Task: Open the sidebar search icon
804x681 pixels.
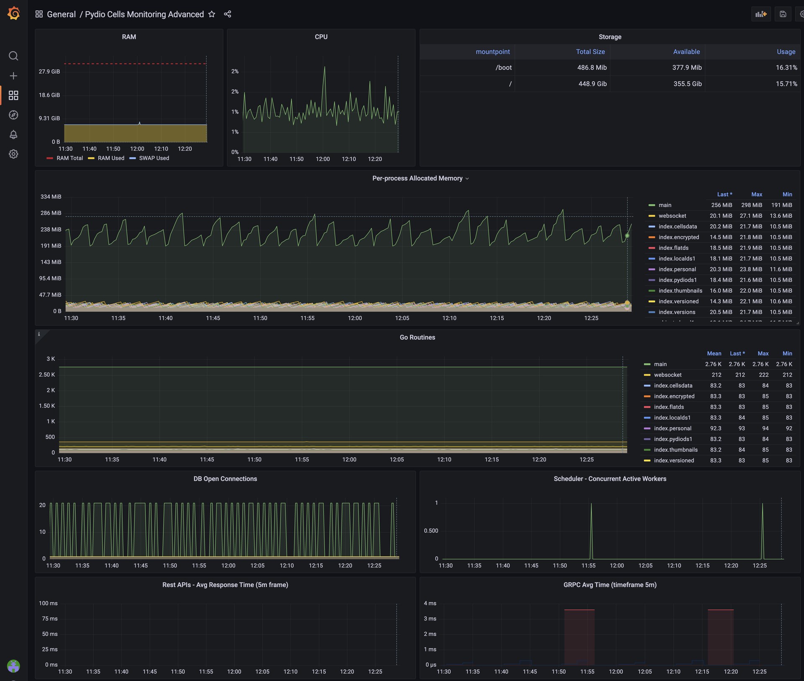Action: point(13,56)
